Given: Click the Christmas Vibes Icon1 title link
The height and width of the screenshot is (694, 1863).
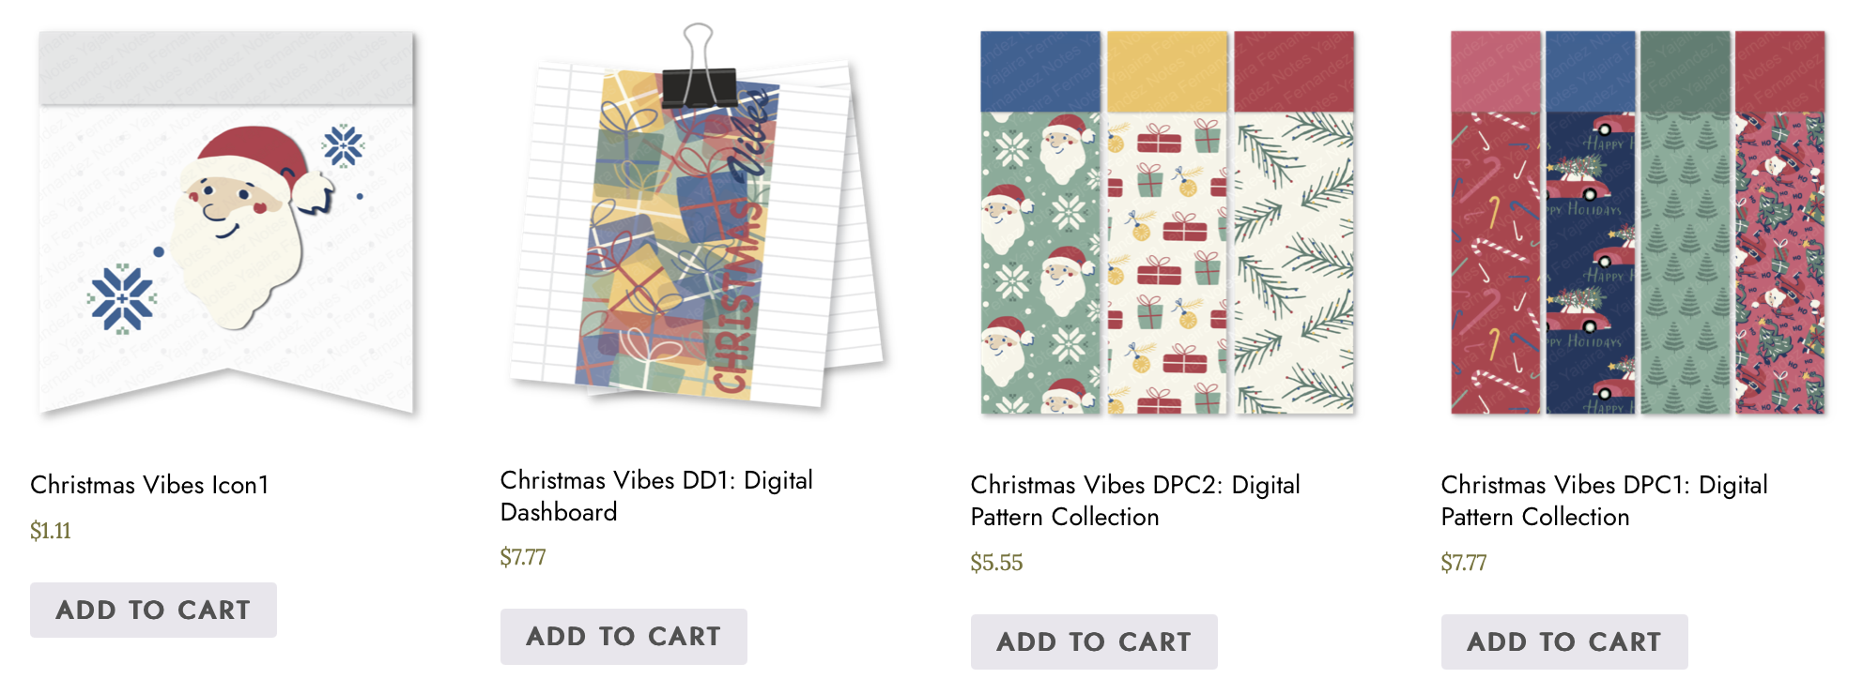Looking at the screenshot, I should pos(149,485).
